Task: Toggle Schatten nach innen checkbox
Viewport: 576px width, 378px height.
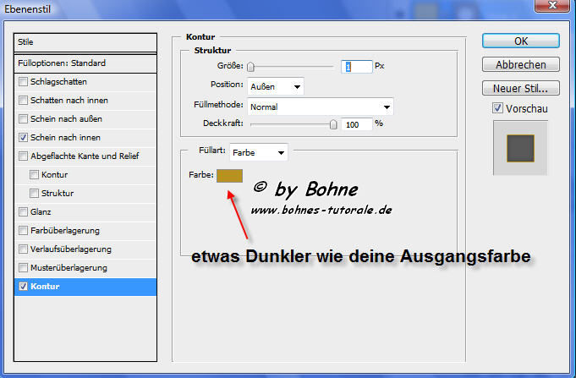Action: click(x=23, y=100)
